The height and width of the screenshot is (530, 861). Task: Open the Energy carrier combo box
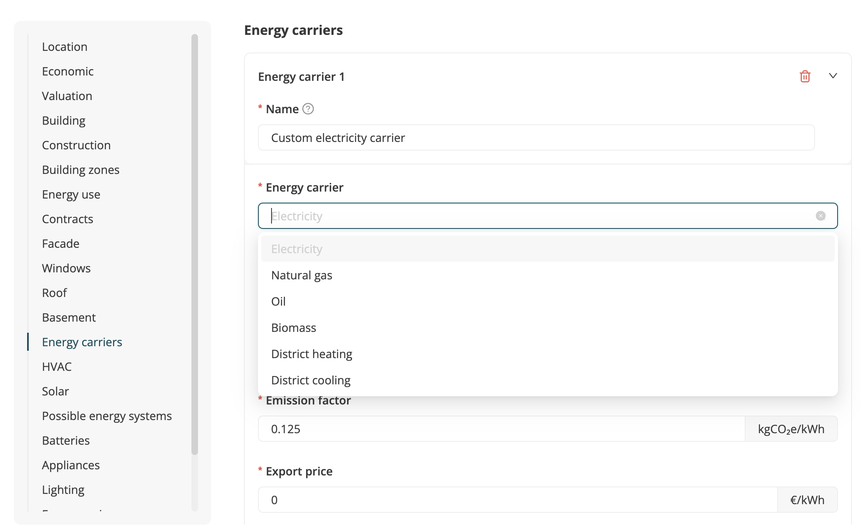pos(534,216)
